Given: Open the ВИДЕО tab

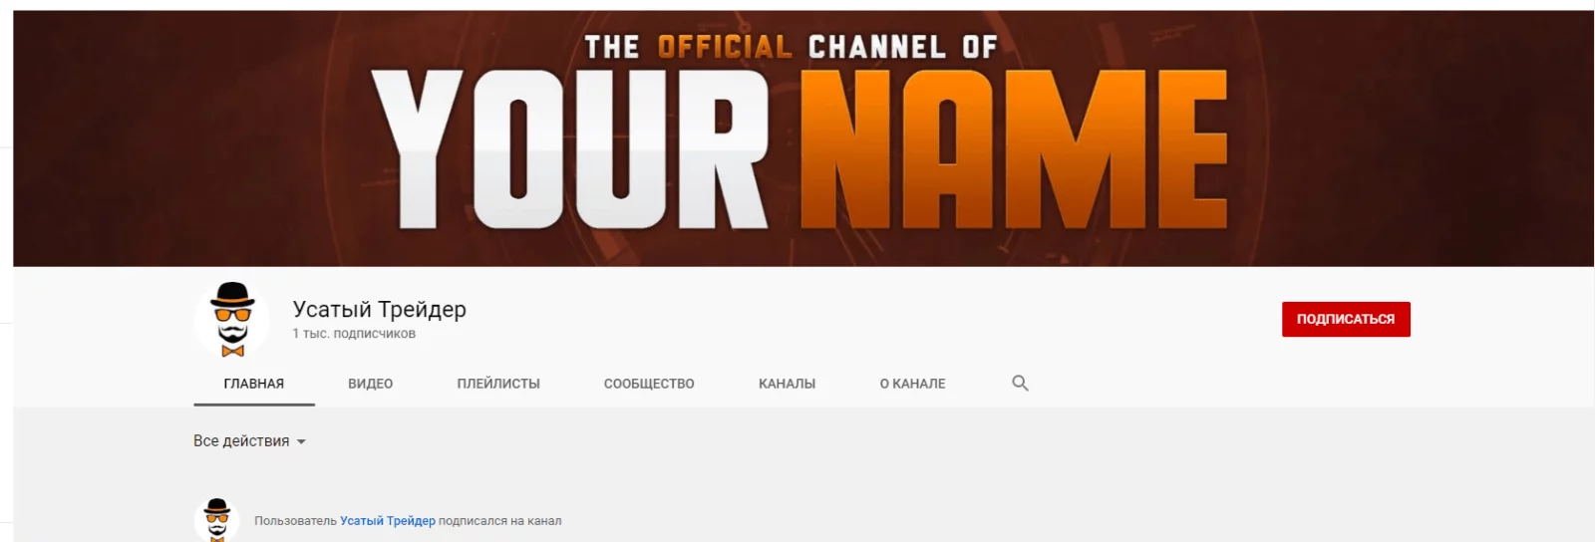Looking at the screenshot, I should pos(370,384).
